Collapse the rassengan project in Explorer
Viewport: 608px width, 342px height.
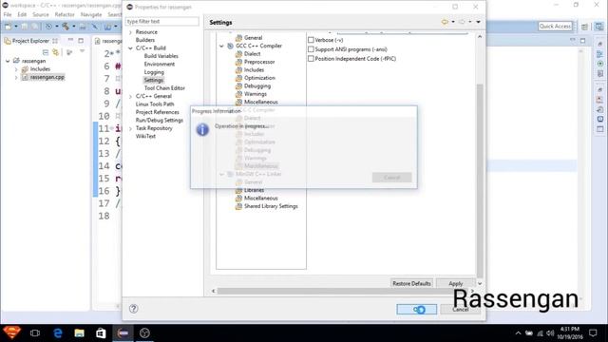[x=8, y=61]
